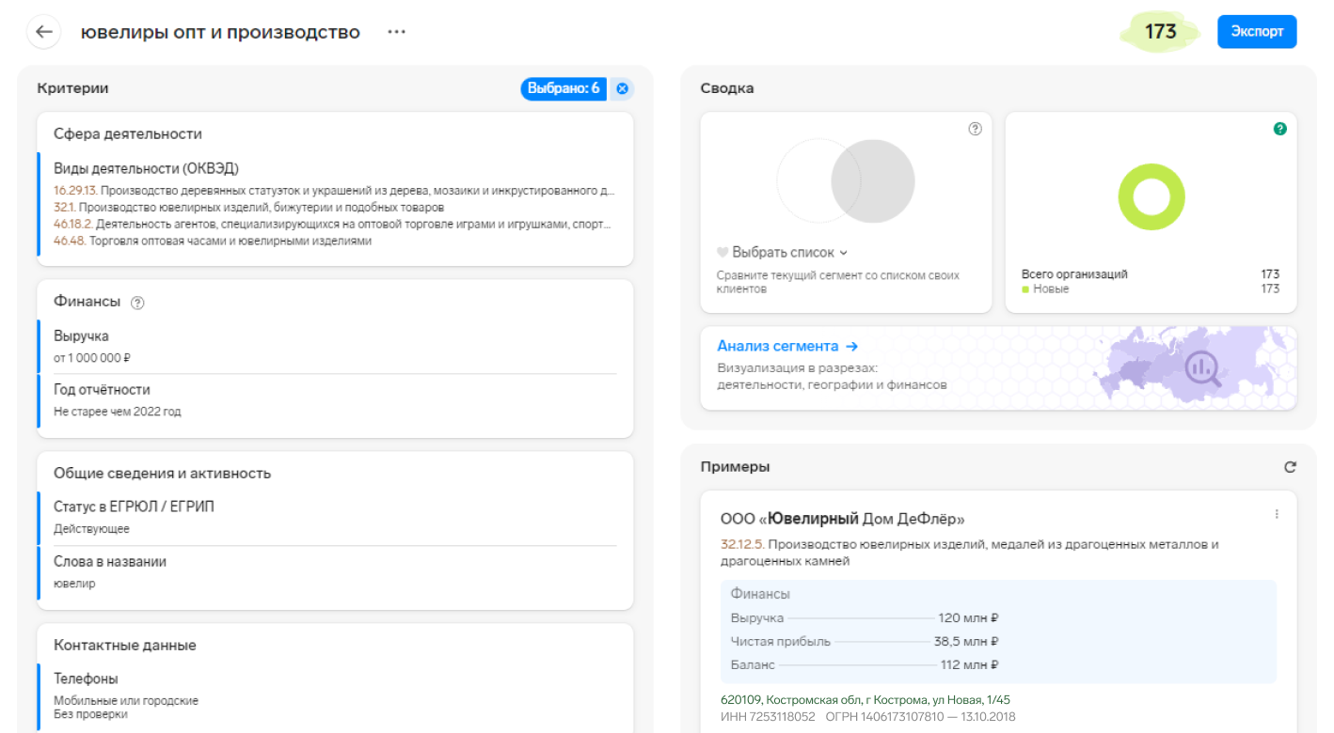
Task: Edit the Год отчётности criterion
Action: (x=327, y=400)
